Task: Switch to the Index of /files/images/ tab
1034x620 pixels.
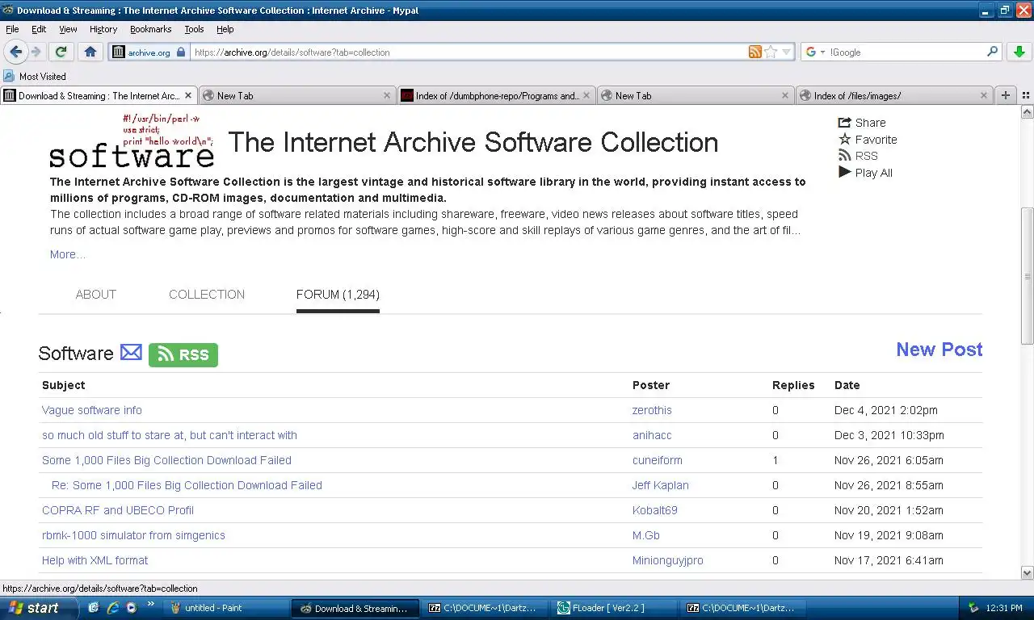Action: point(893,95)
